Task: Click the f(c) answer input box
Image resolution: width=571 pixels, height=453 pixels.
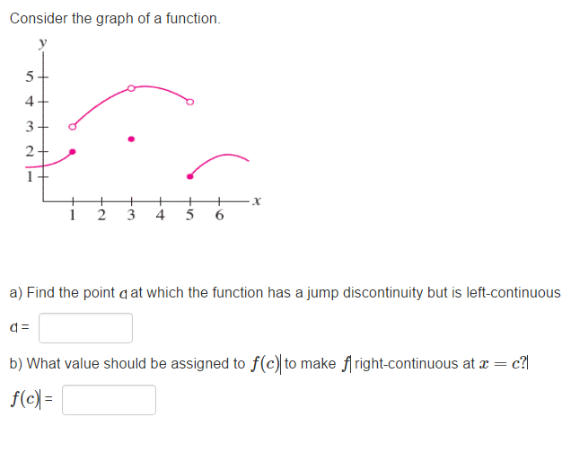Action: point(109,400)
